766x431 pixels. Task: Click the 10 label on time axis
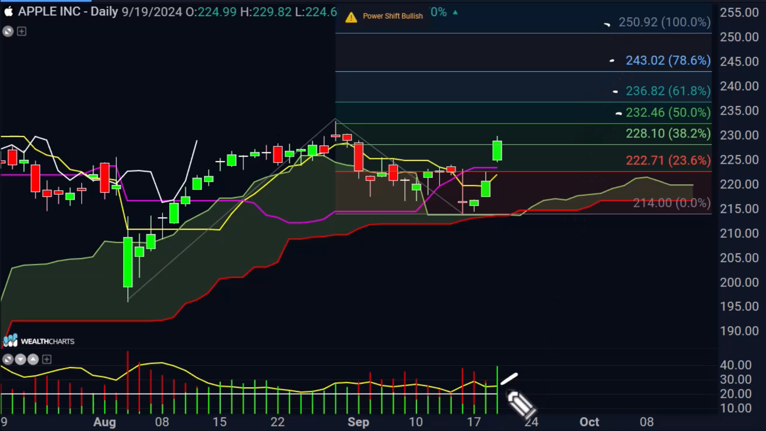(416, 422)
